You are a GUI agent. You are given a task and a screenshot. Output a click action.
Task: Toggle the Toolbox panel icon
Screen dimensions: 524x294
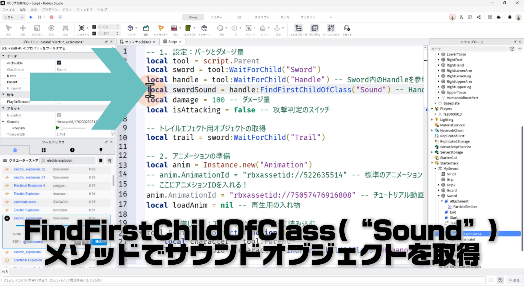coord(331,28)
